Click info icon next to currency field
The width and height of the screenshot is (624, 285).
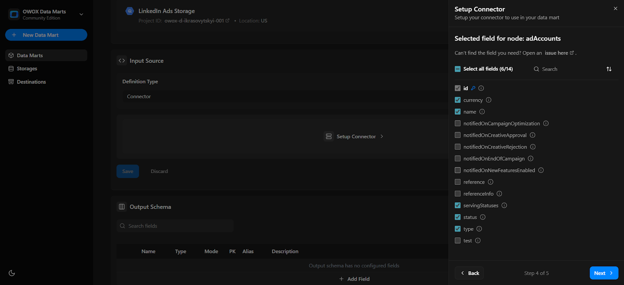pos(489,100)
